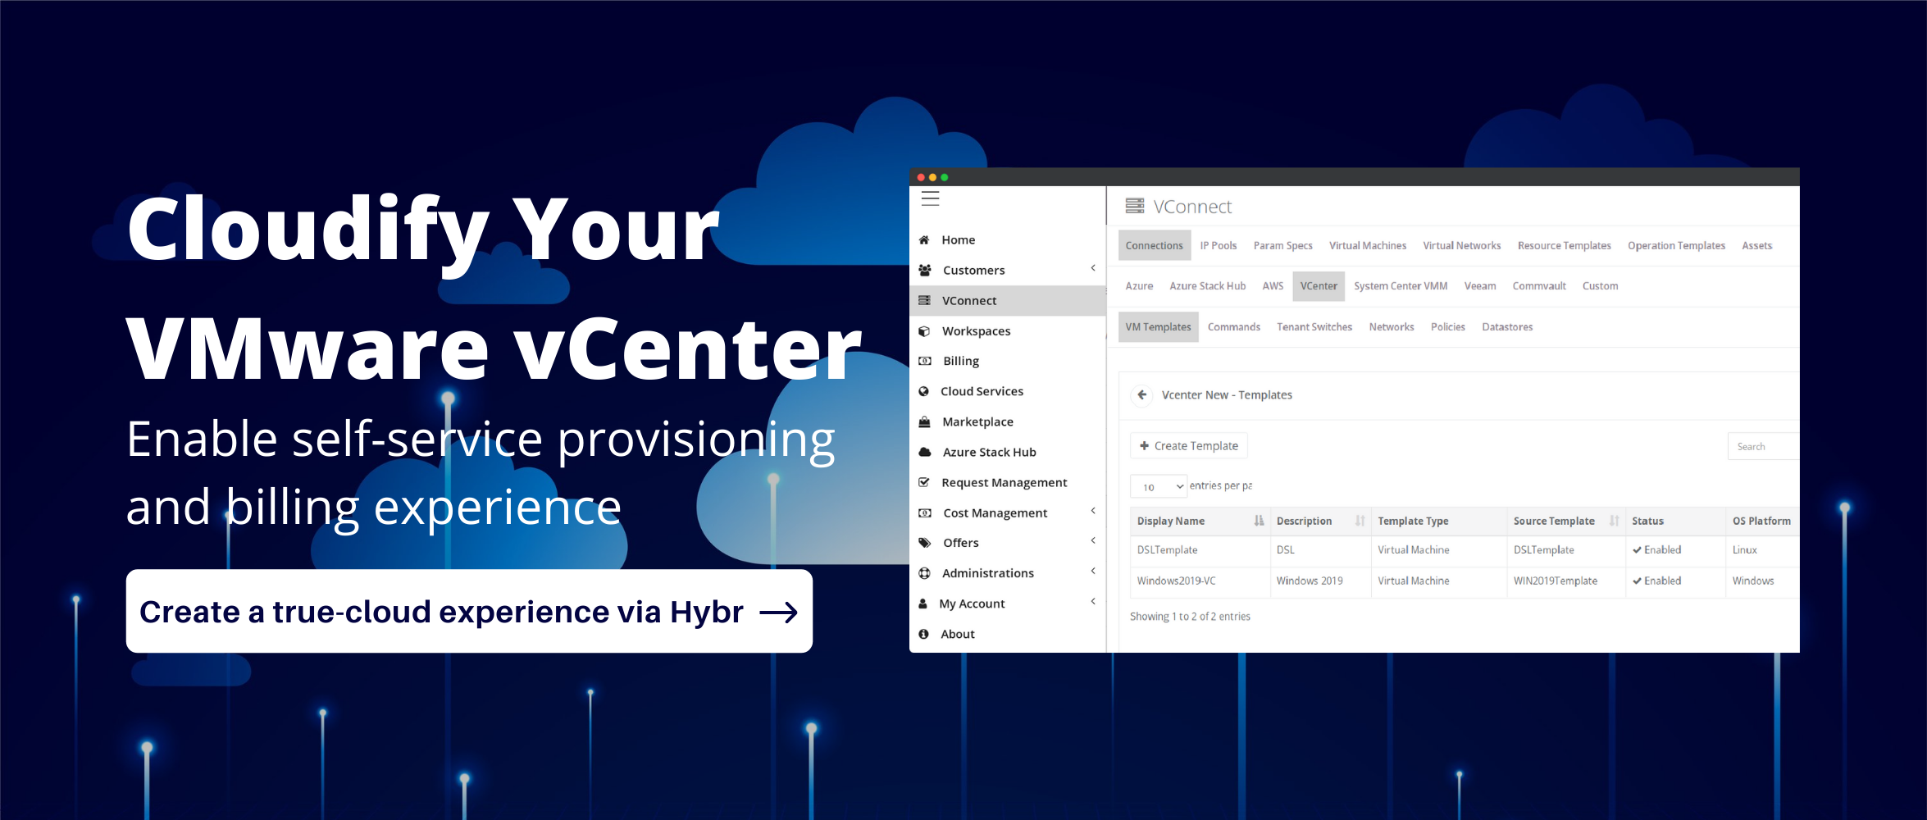Click the Customers people icon
The width and height of the screenshot is (1927, 820).
(925, 270)
